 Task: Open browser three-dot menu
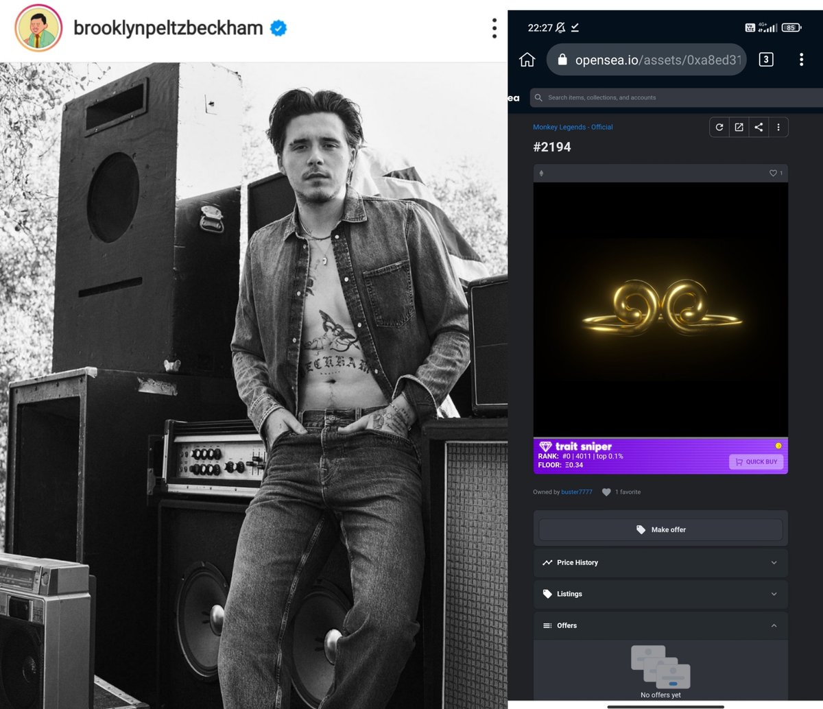[x=801, y=60]
